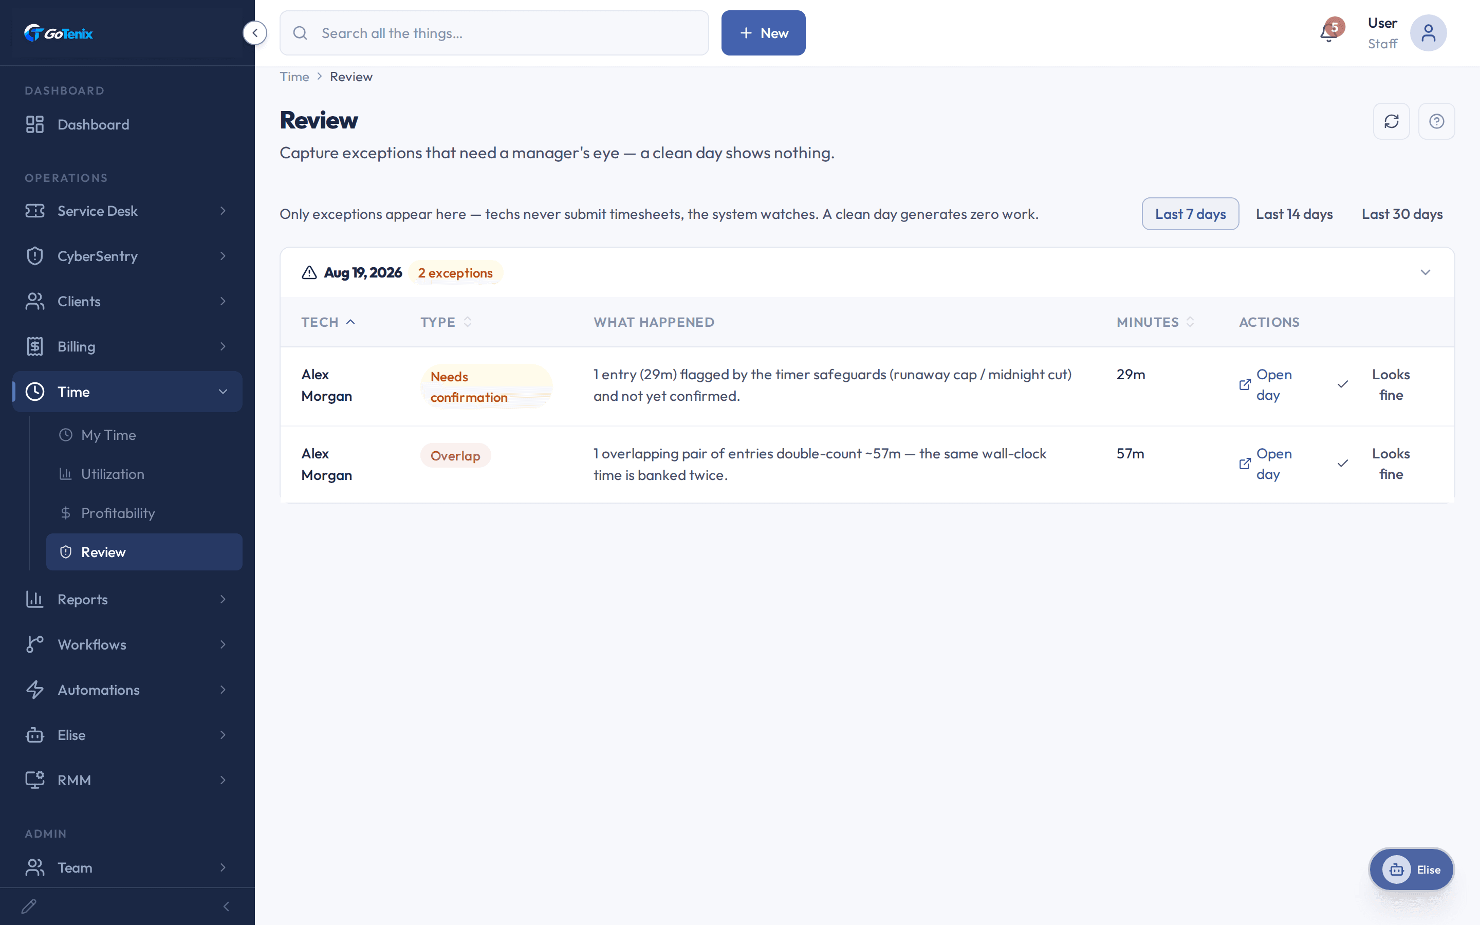
Task: Click the Billing receipt icon
Action: click(35, 346)
